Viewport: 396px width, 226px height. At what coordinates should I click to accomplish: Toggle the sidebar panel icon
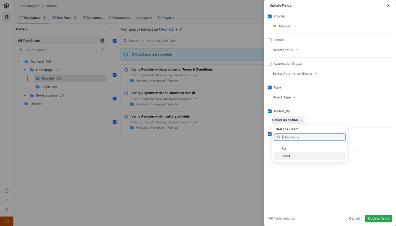tap(7, 17)
